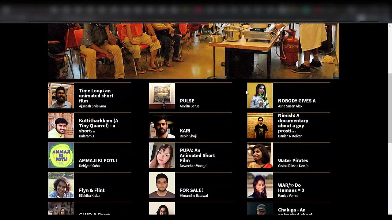Select the author name 'Dewachen Wangdi'

coord(194,166)
